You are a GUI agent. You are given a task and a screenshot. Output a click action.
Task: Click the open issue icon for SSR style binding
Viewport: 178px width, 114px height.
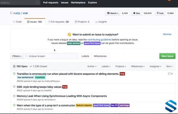14,87
